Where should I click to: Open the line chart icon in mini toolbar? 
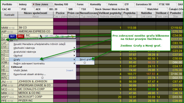tap(46, 36)
